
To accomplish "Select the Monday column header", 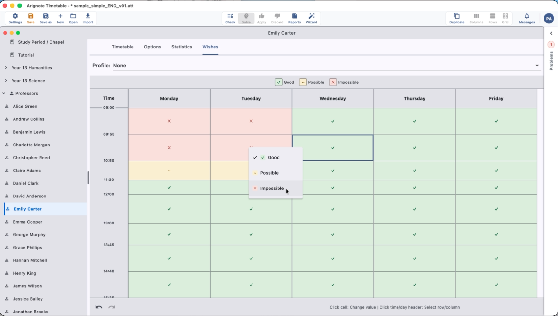I will tap(169, 99).
